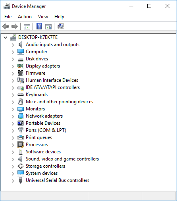Select the Processors chip icon

point(21,145)
